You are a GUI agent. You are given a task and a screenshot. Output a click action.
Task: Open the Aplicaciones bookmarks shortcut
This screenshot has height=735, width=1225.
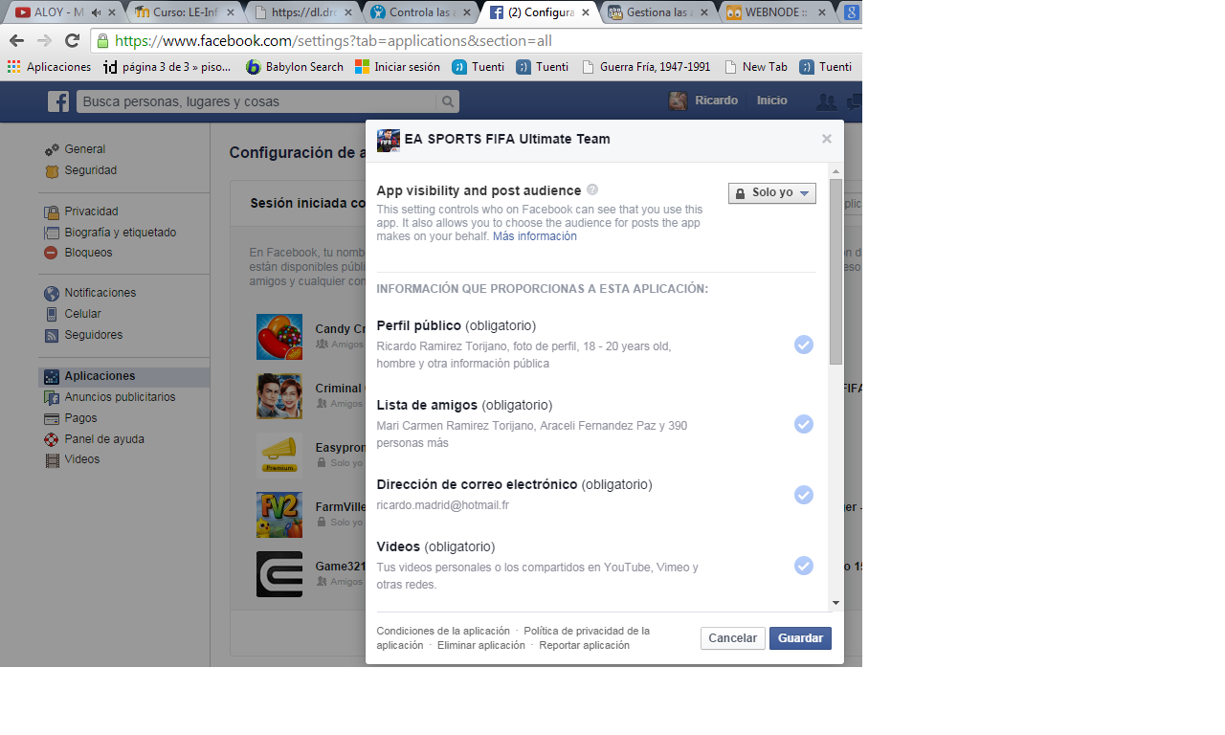tap(49, 67)
